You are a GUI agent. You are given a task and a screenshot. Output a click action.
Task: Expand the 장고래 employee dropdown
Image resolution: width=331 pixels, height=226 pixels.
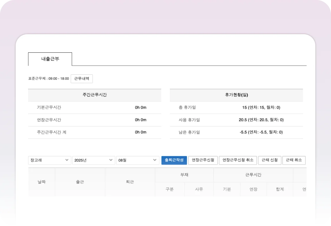click(50, 160)
